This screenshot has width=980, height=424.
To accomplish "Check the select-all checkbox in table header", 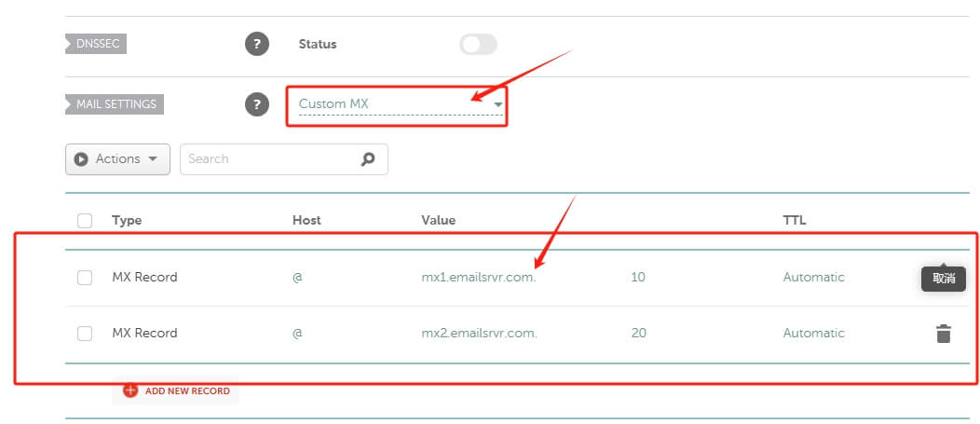I will pos(85,221).
